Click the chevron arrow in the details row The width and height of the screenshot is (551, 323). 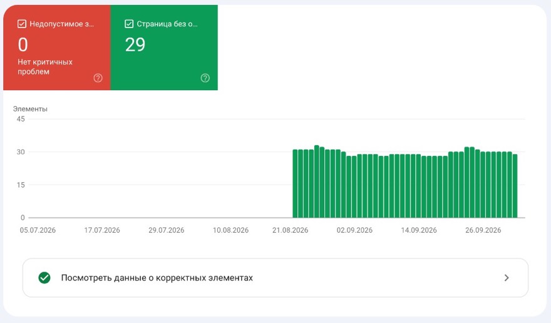(507, 278)
